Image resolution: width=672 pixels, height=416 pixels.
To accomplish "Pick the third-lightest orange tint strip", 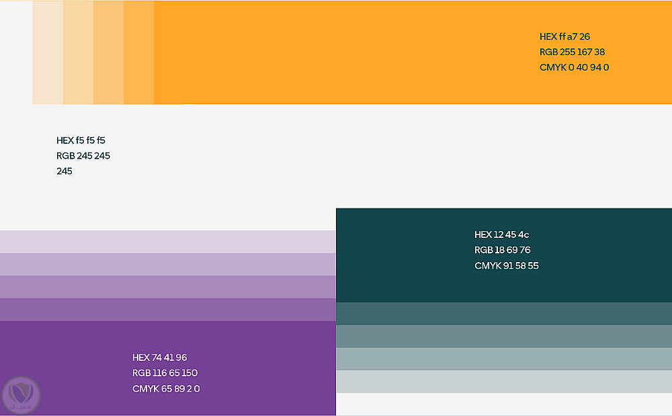I will (109, 52).
